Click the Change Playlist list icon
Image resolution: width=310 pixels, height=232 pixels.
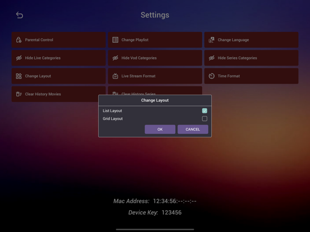click(x=115, y=40)
